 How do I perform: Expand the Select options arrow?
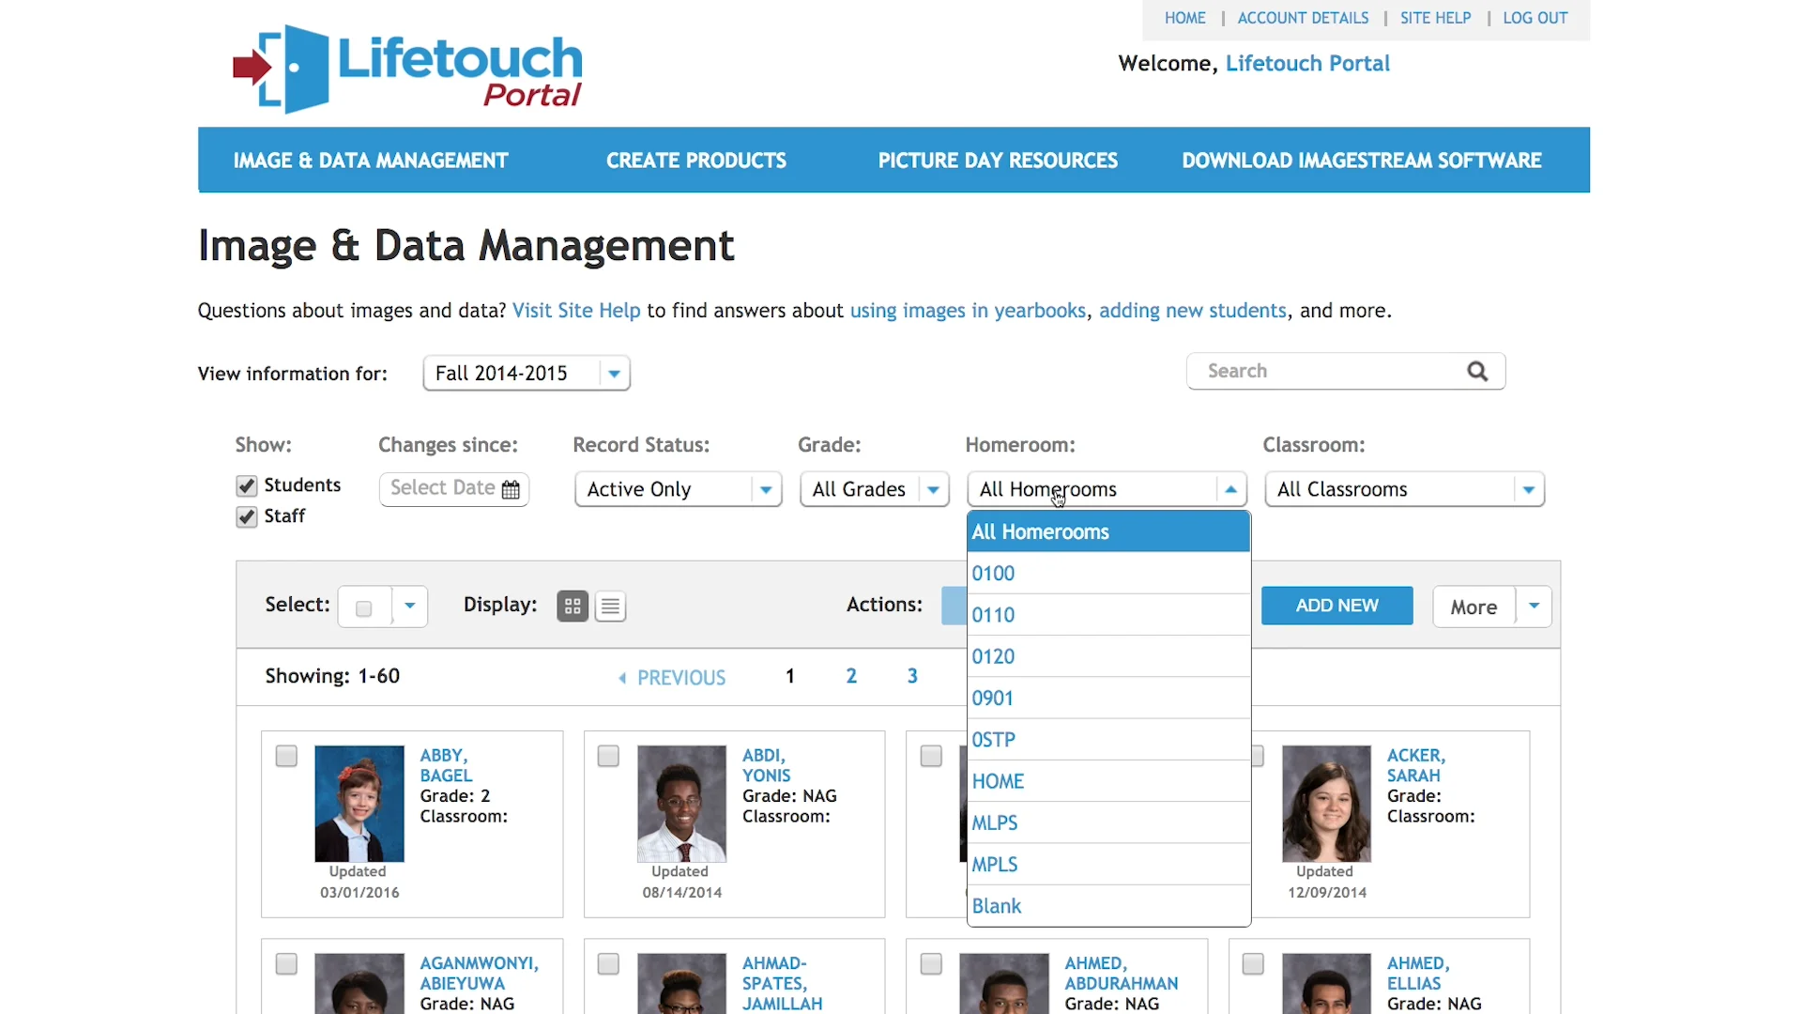410,607
